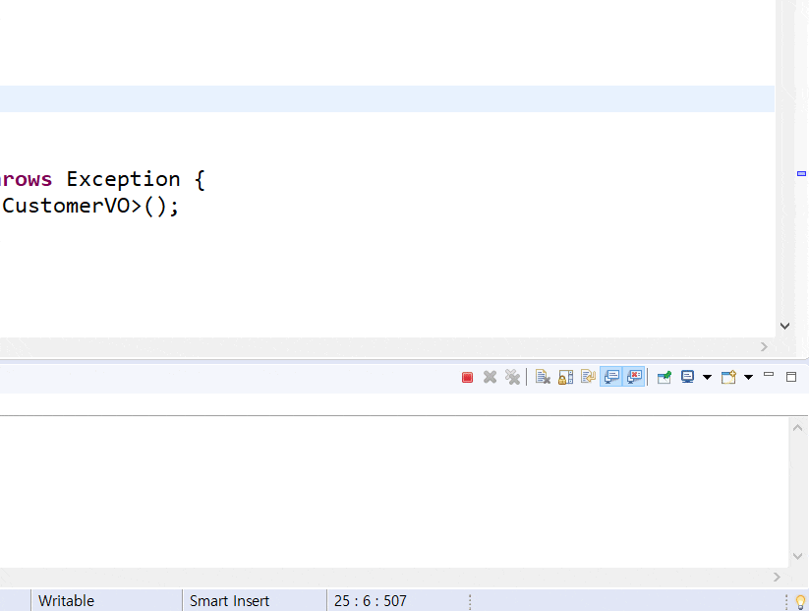809x611 pixels.
Task: Remove all terminated launches double-X icon
Action: [x=512, y=377]
